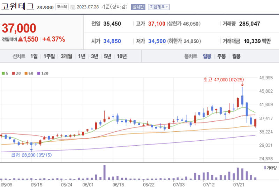Switch to 일봉 candlestick chart
Screen dimensions: 279x190
tap(207, 56)
